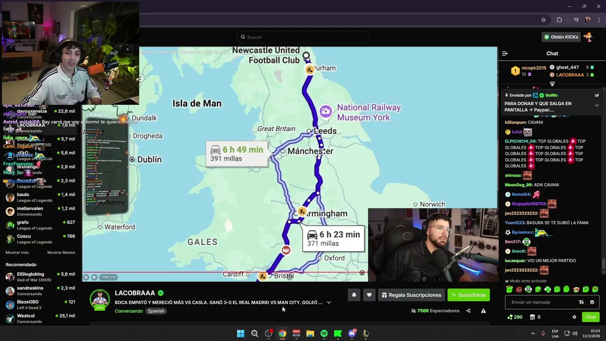Follow the channel with the heart icon
Image resolution: width=606 pixels, height=341 pixels.
[x=369, y=295]
